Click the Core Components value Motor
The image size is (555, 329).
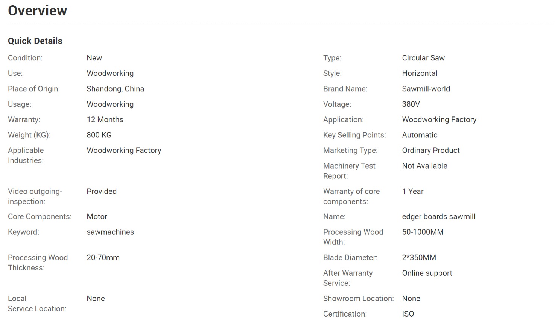click(x=97, y=217)
